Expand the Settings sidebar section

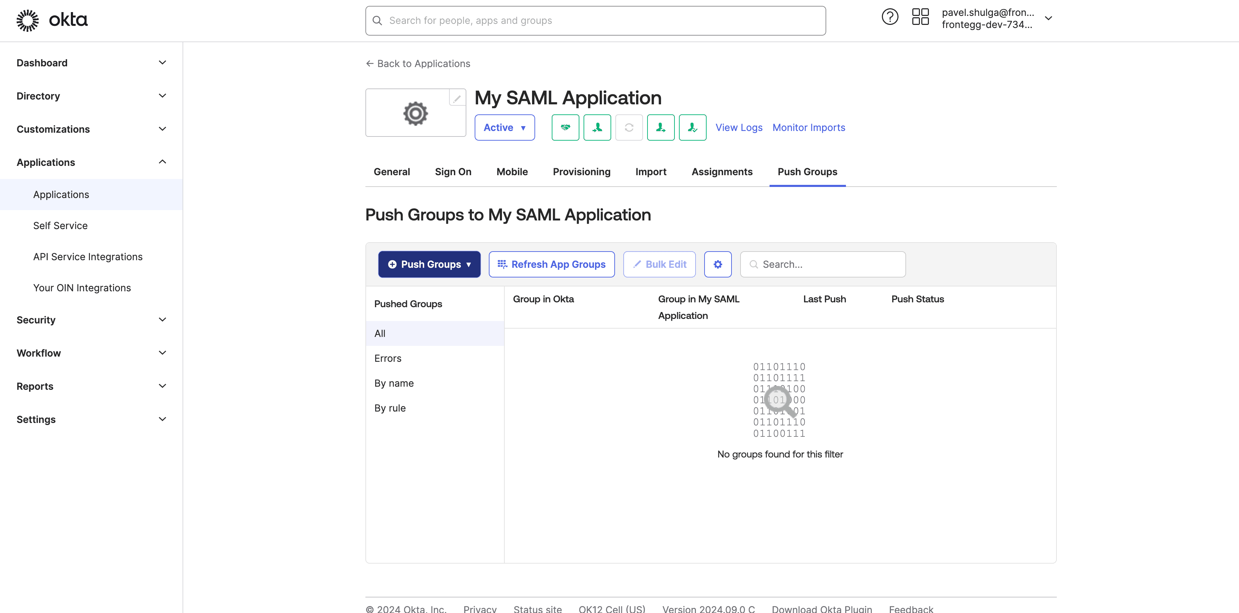point(91,420)
